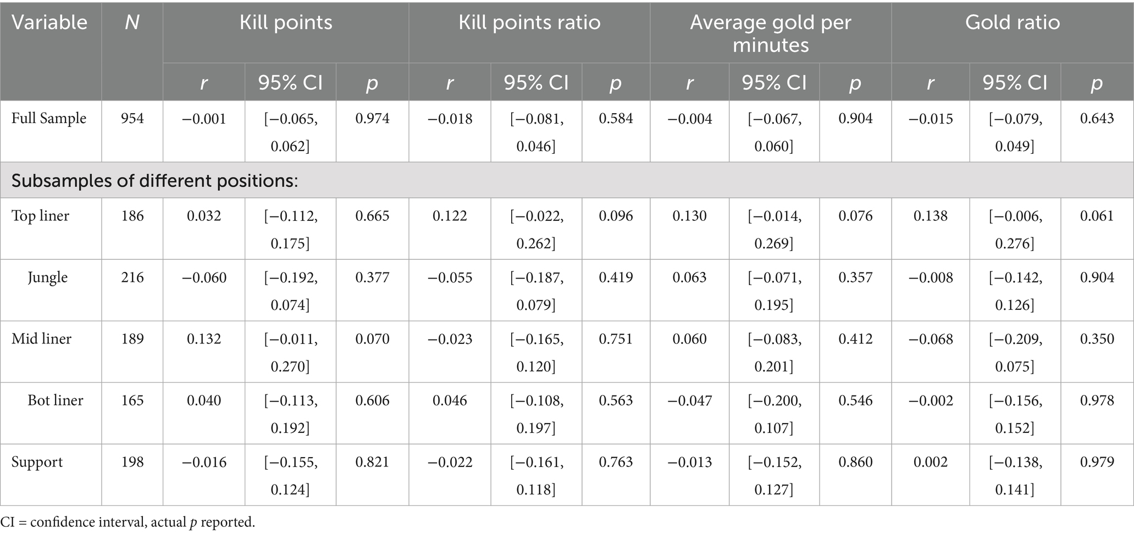Click the Full Sample row label
1134x534 pixels.
[49, 119]
